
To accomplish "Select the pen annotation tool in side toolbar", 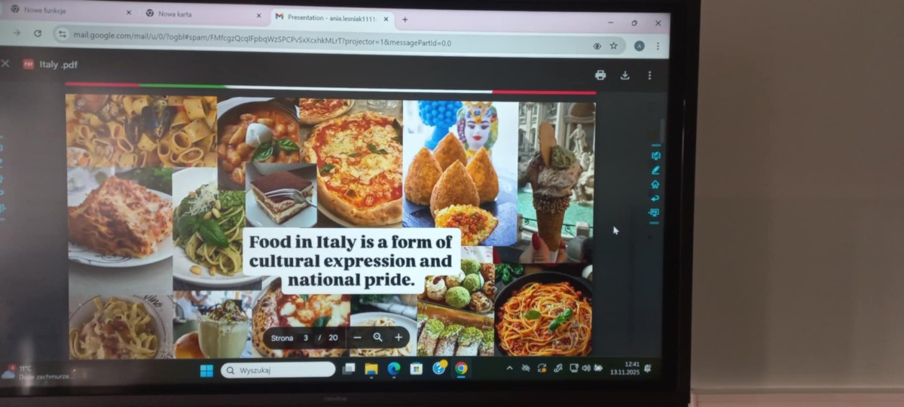I will coord(655,170).
